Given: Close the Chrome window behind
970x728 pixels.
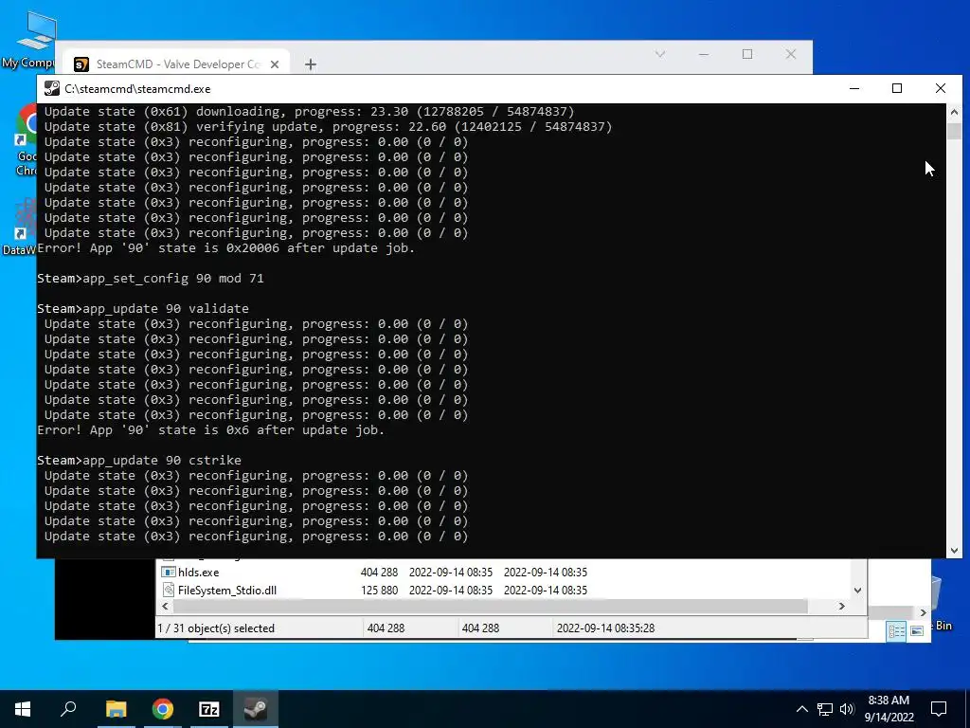Looking at the screenshot, I should point(791,54).
